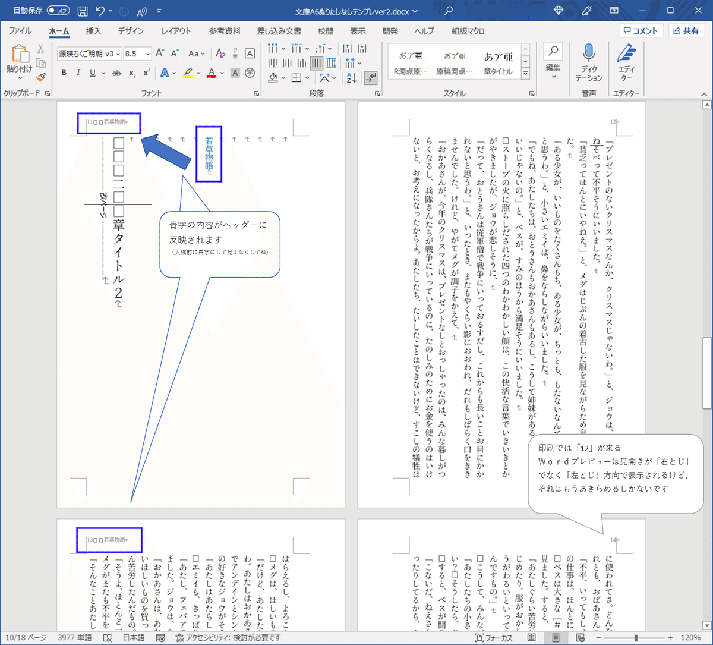The image size is (713, 645).
Task: Click the Read Aloud icon in Quick Access Toolbar
Action: click(141, 10)
